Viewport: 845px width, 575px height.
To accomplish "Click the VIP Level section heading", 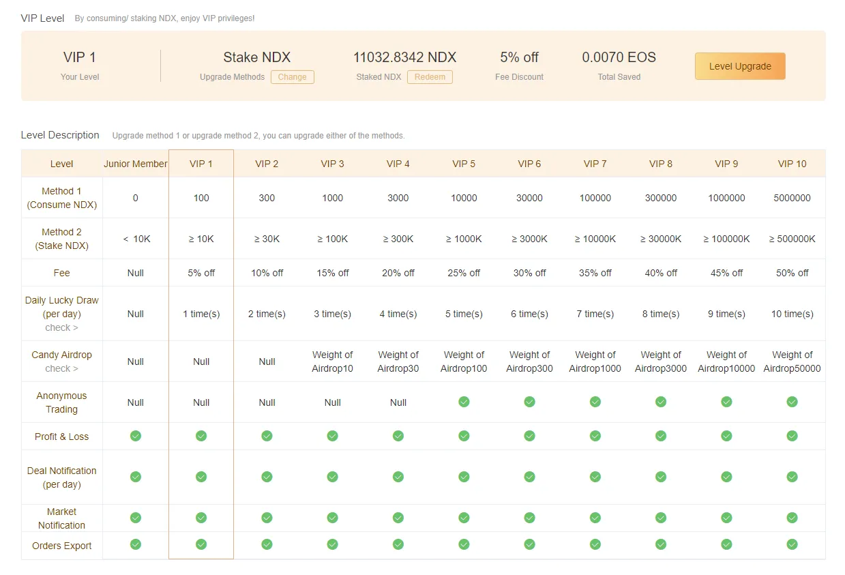I will click(x=43, y=18).
